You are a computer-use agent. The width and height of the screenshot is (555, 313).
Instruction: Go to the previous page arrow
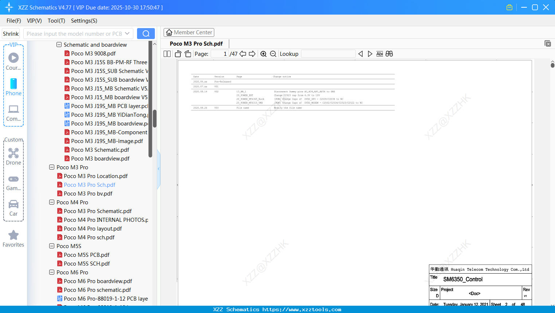[x=243, y=54]
